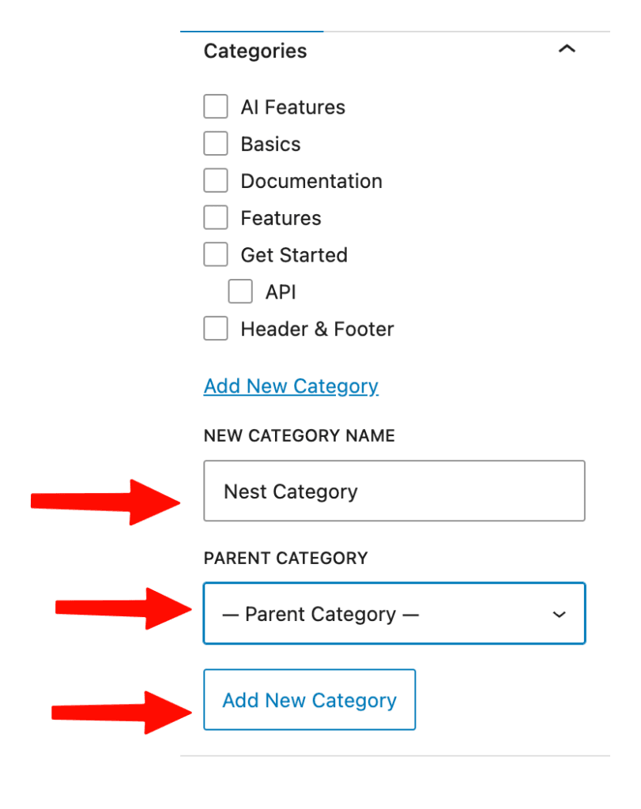Click the Categories panel heading
The height and width of the screenshot is (809, 641).
(255, 51)
